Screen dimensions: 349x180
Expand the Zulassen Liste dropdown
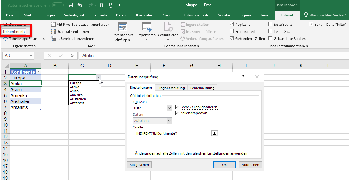pos(169,108)
